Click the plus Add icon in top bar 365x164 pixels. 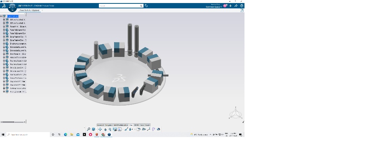point(230,6)
